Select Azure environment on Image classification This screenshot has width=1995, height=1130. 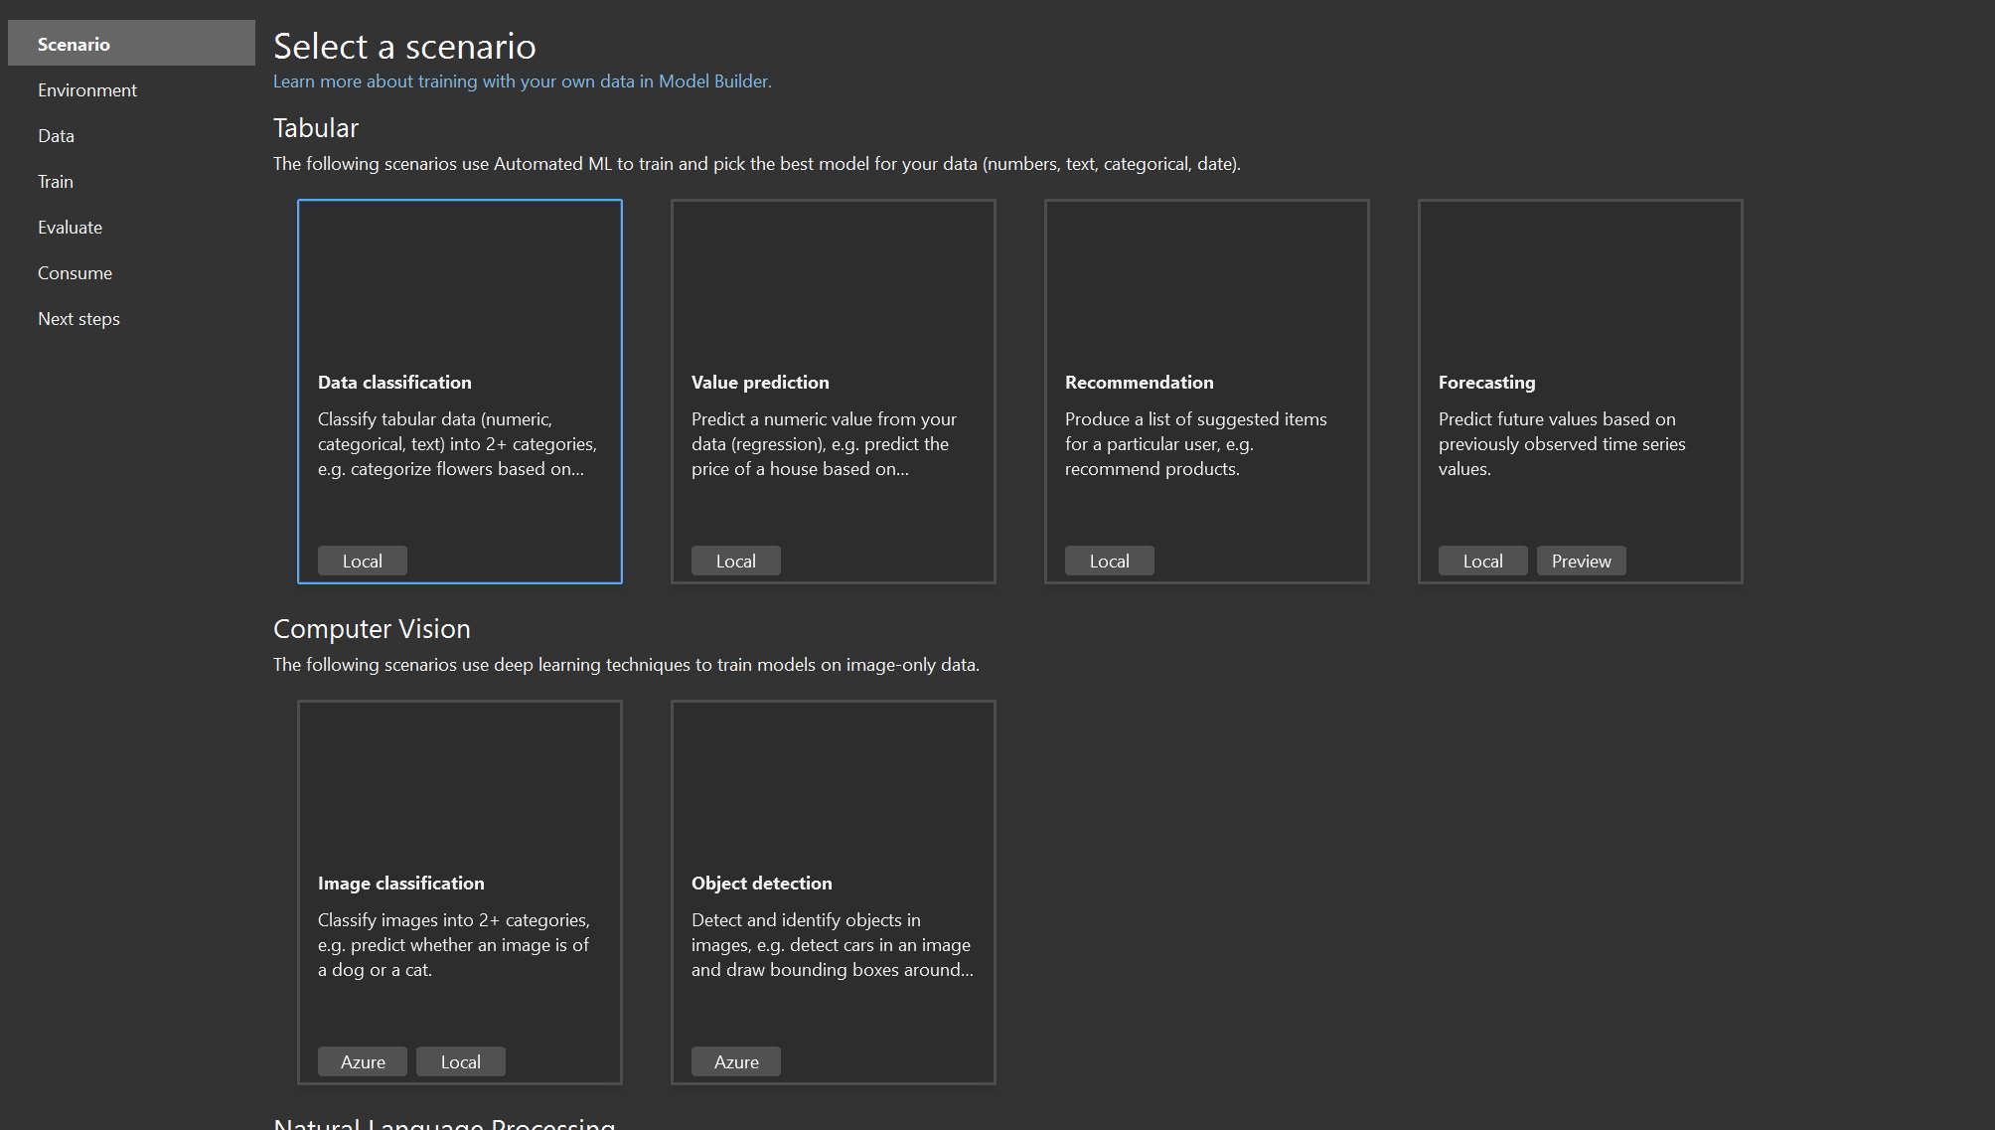click(x=362, y=1060)
